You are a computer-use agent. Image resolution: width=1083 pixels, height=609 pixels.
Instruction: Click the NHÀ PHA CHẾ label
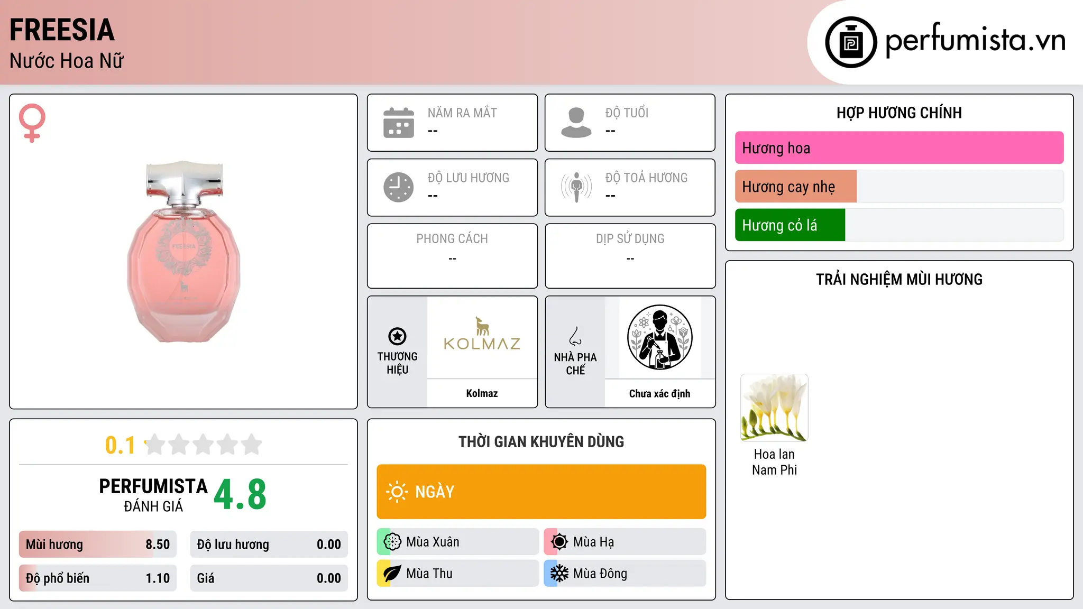point(575,364)
